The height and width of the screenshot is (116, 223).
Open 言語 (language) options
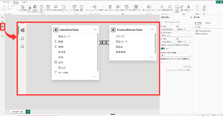[181, 9]
